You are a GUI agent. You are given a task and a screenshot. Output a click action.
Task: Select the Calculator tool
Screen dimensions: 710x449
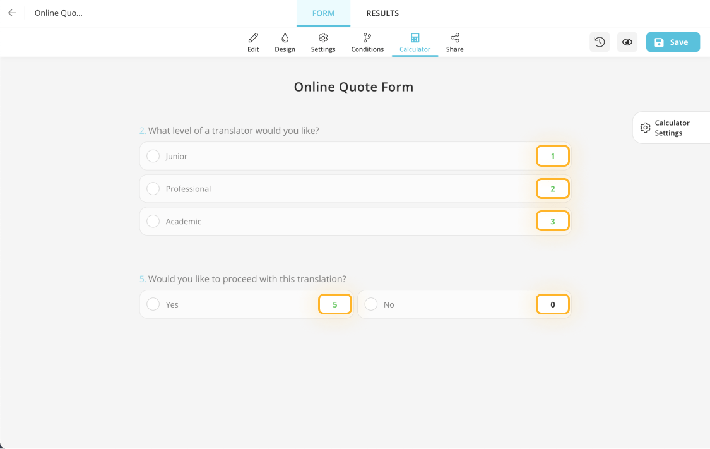pyautogui.click(x=415, y=42)
